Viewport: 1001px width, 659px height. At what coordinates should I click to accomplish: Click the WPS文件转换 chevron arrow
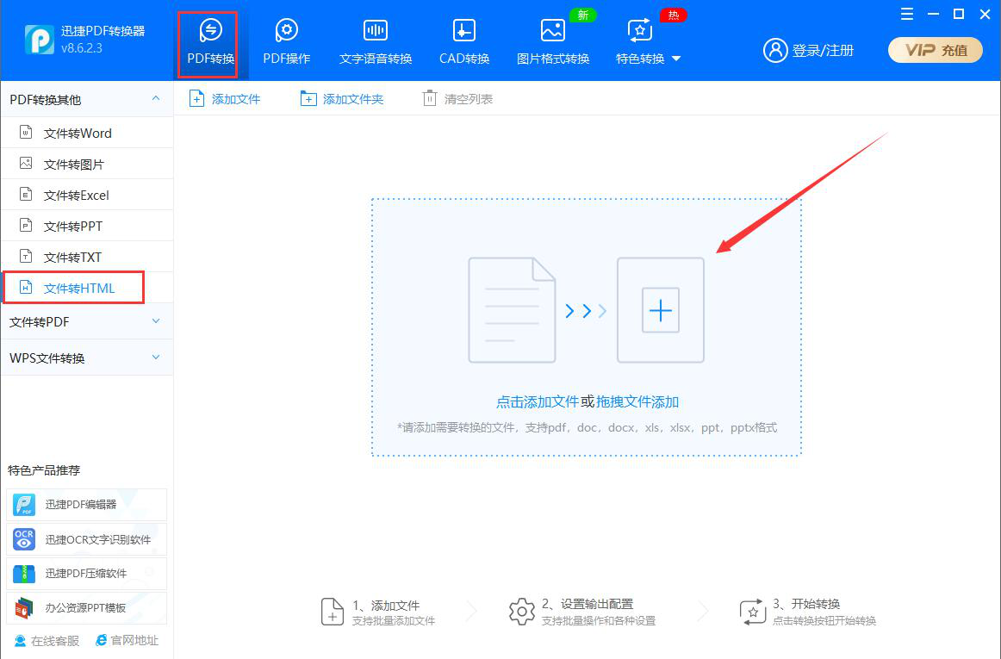click(156, 357)
